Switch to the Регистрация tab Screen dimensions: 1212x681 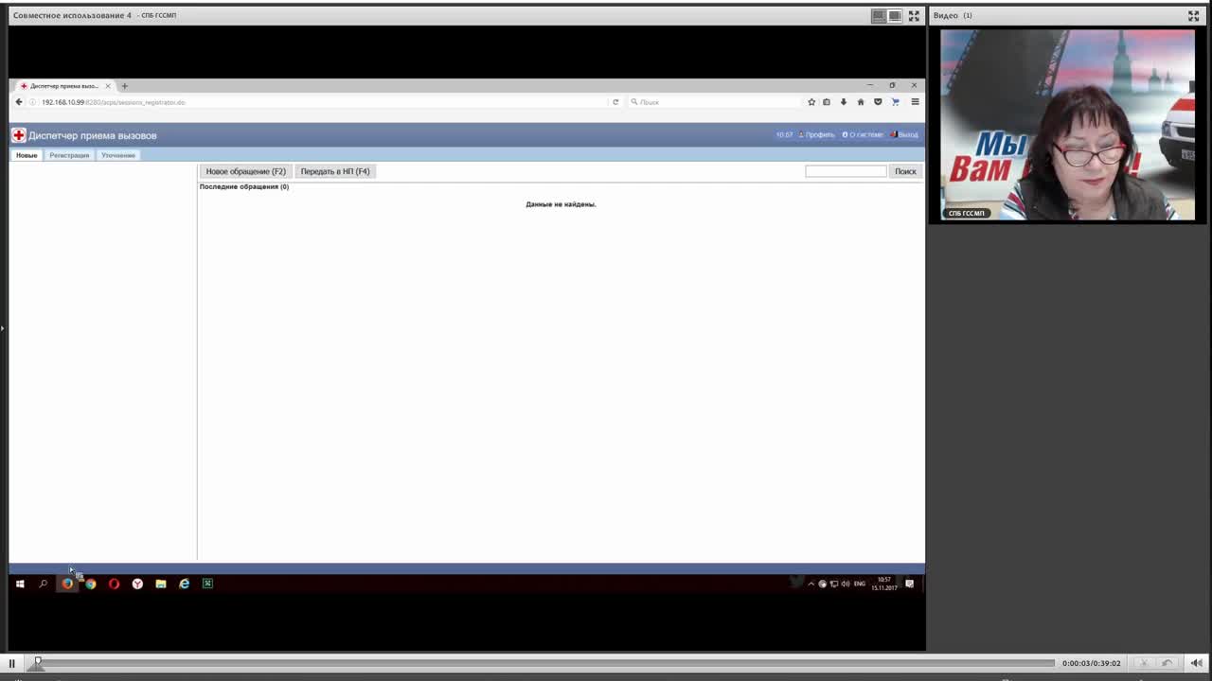tap(69, 155)
